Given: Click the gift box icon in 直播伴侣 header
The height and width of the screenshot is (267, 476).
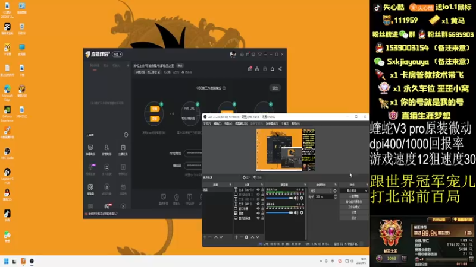Looking at the screenshot, I should click(249, 69).
